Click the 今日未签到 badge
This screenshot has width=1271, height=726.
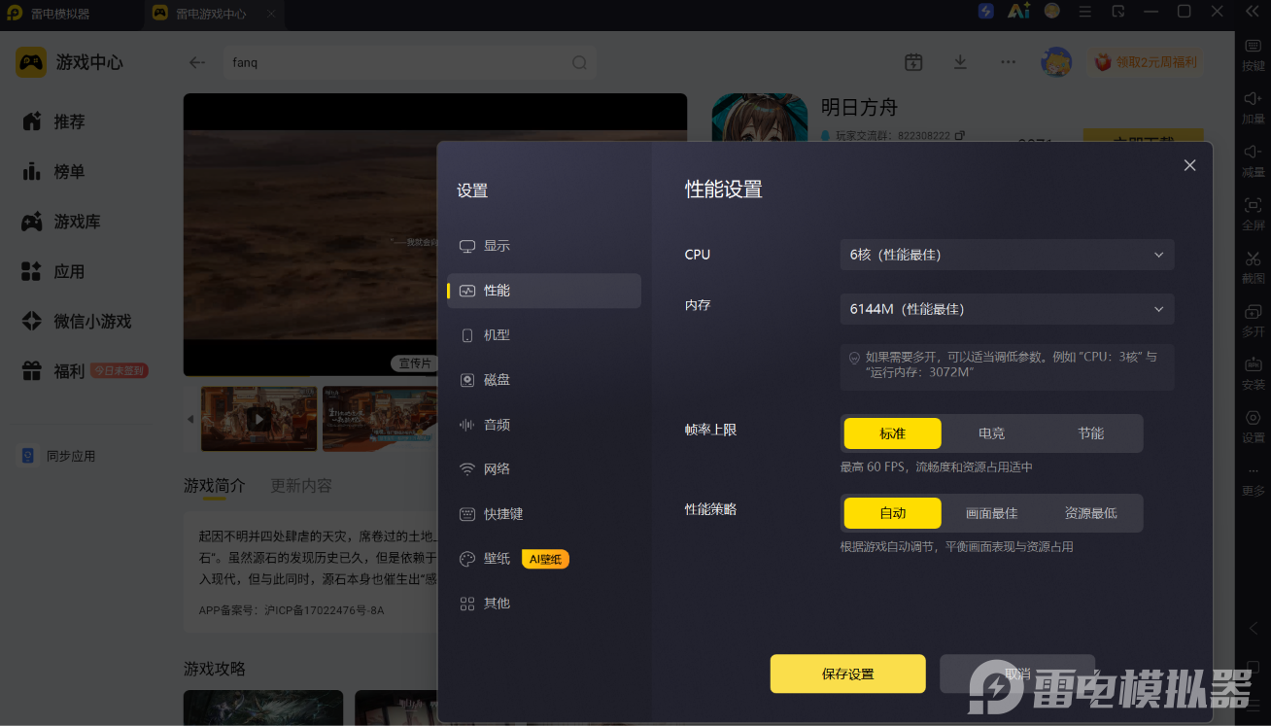pyautogui.click(x=120, y=370)
